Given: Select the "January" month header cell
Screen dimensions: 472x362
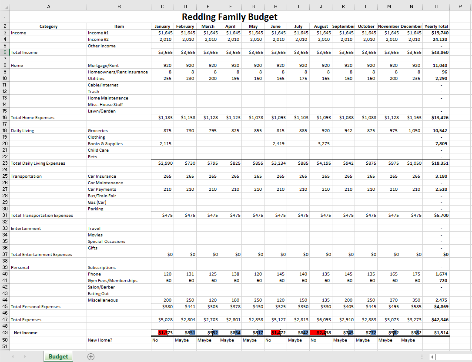Looking at the screenshot, I should coord(162,27).
